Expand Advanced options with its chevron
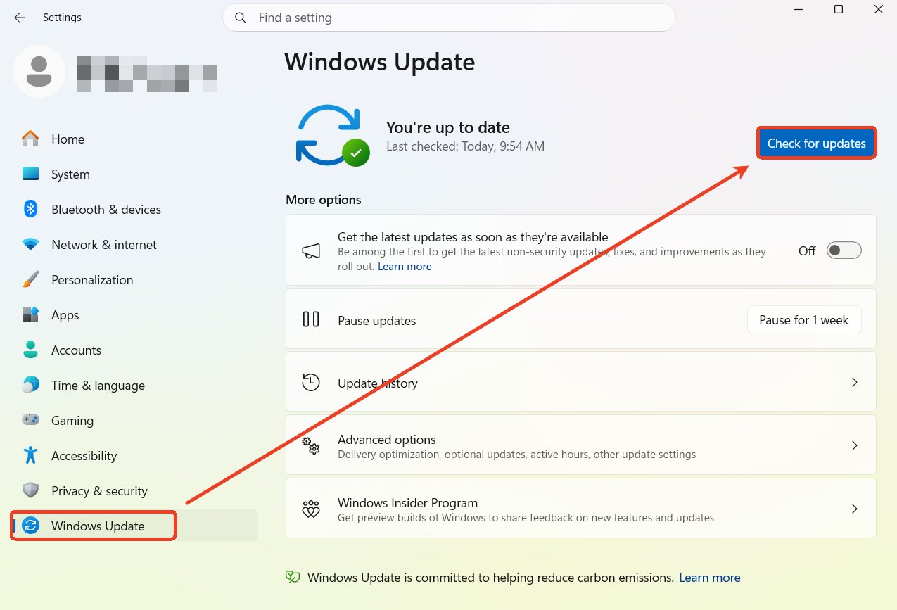The image size is (897, 610). [x=855, y=445]
